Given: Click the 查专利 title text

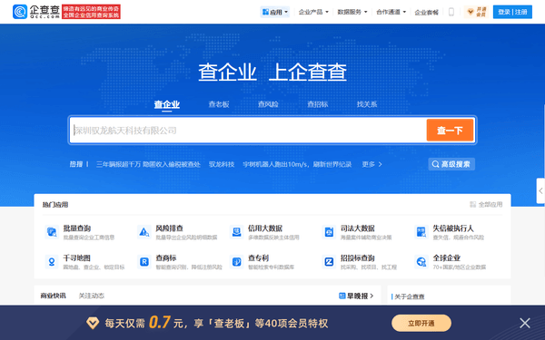Looking at the screenshot, I should click(x=258, y=258).
